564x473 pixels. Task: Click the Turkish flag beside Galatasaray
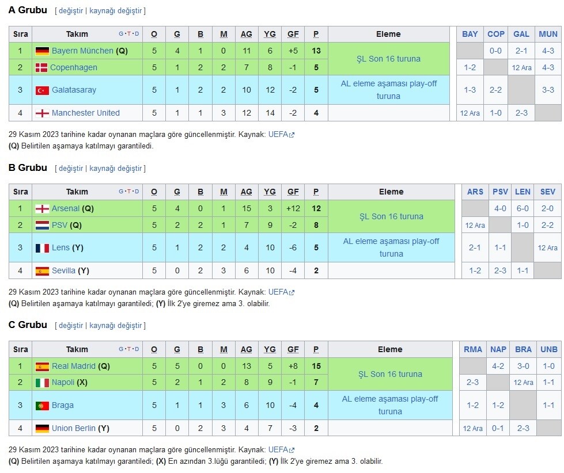[x=42, y=90]
